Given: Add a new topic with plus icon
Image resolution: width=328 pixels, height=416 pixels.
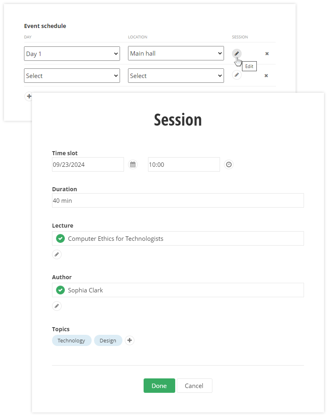Looking at the screenshot, I should click(129, 340).
